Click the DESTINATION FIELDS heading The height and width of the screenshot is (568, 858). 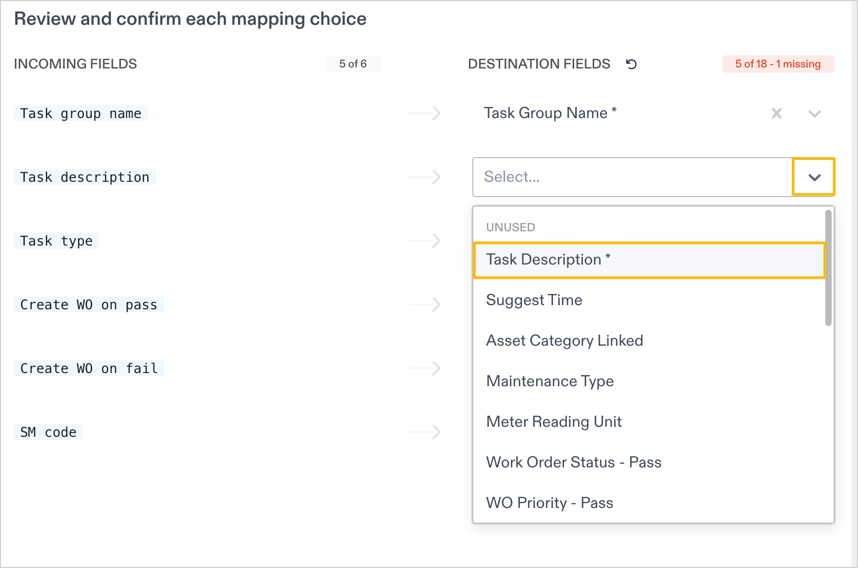pos(539,64)
